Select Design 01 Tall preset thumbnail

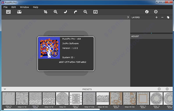pos(22,99)
